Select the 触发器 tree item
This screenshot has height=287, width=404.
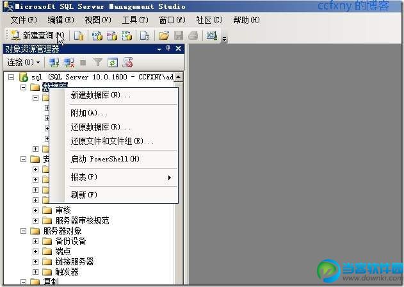(x=67, y=272)
